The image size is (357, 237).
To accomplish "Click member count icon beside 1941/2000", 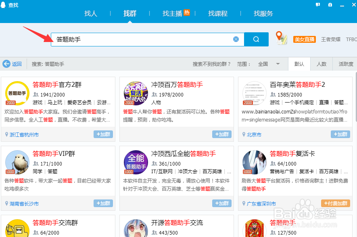I will coord(36,94).
